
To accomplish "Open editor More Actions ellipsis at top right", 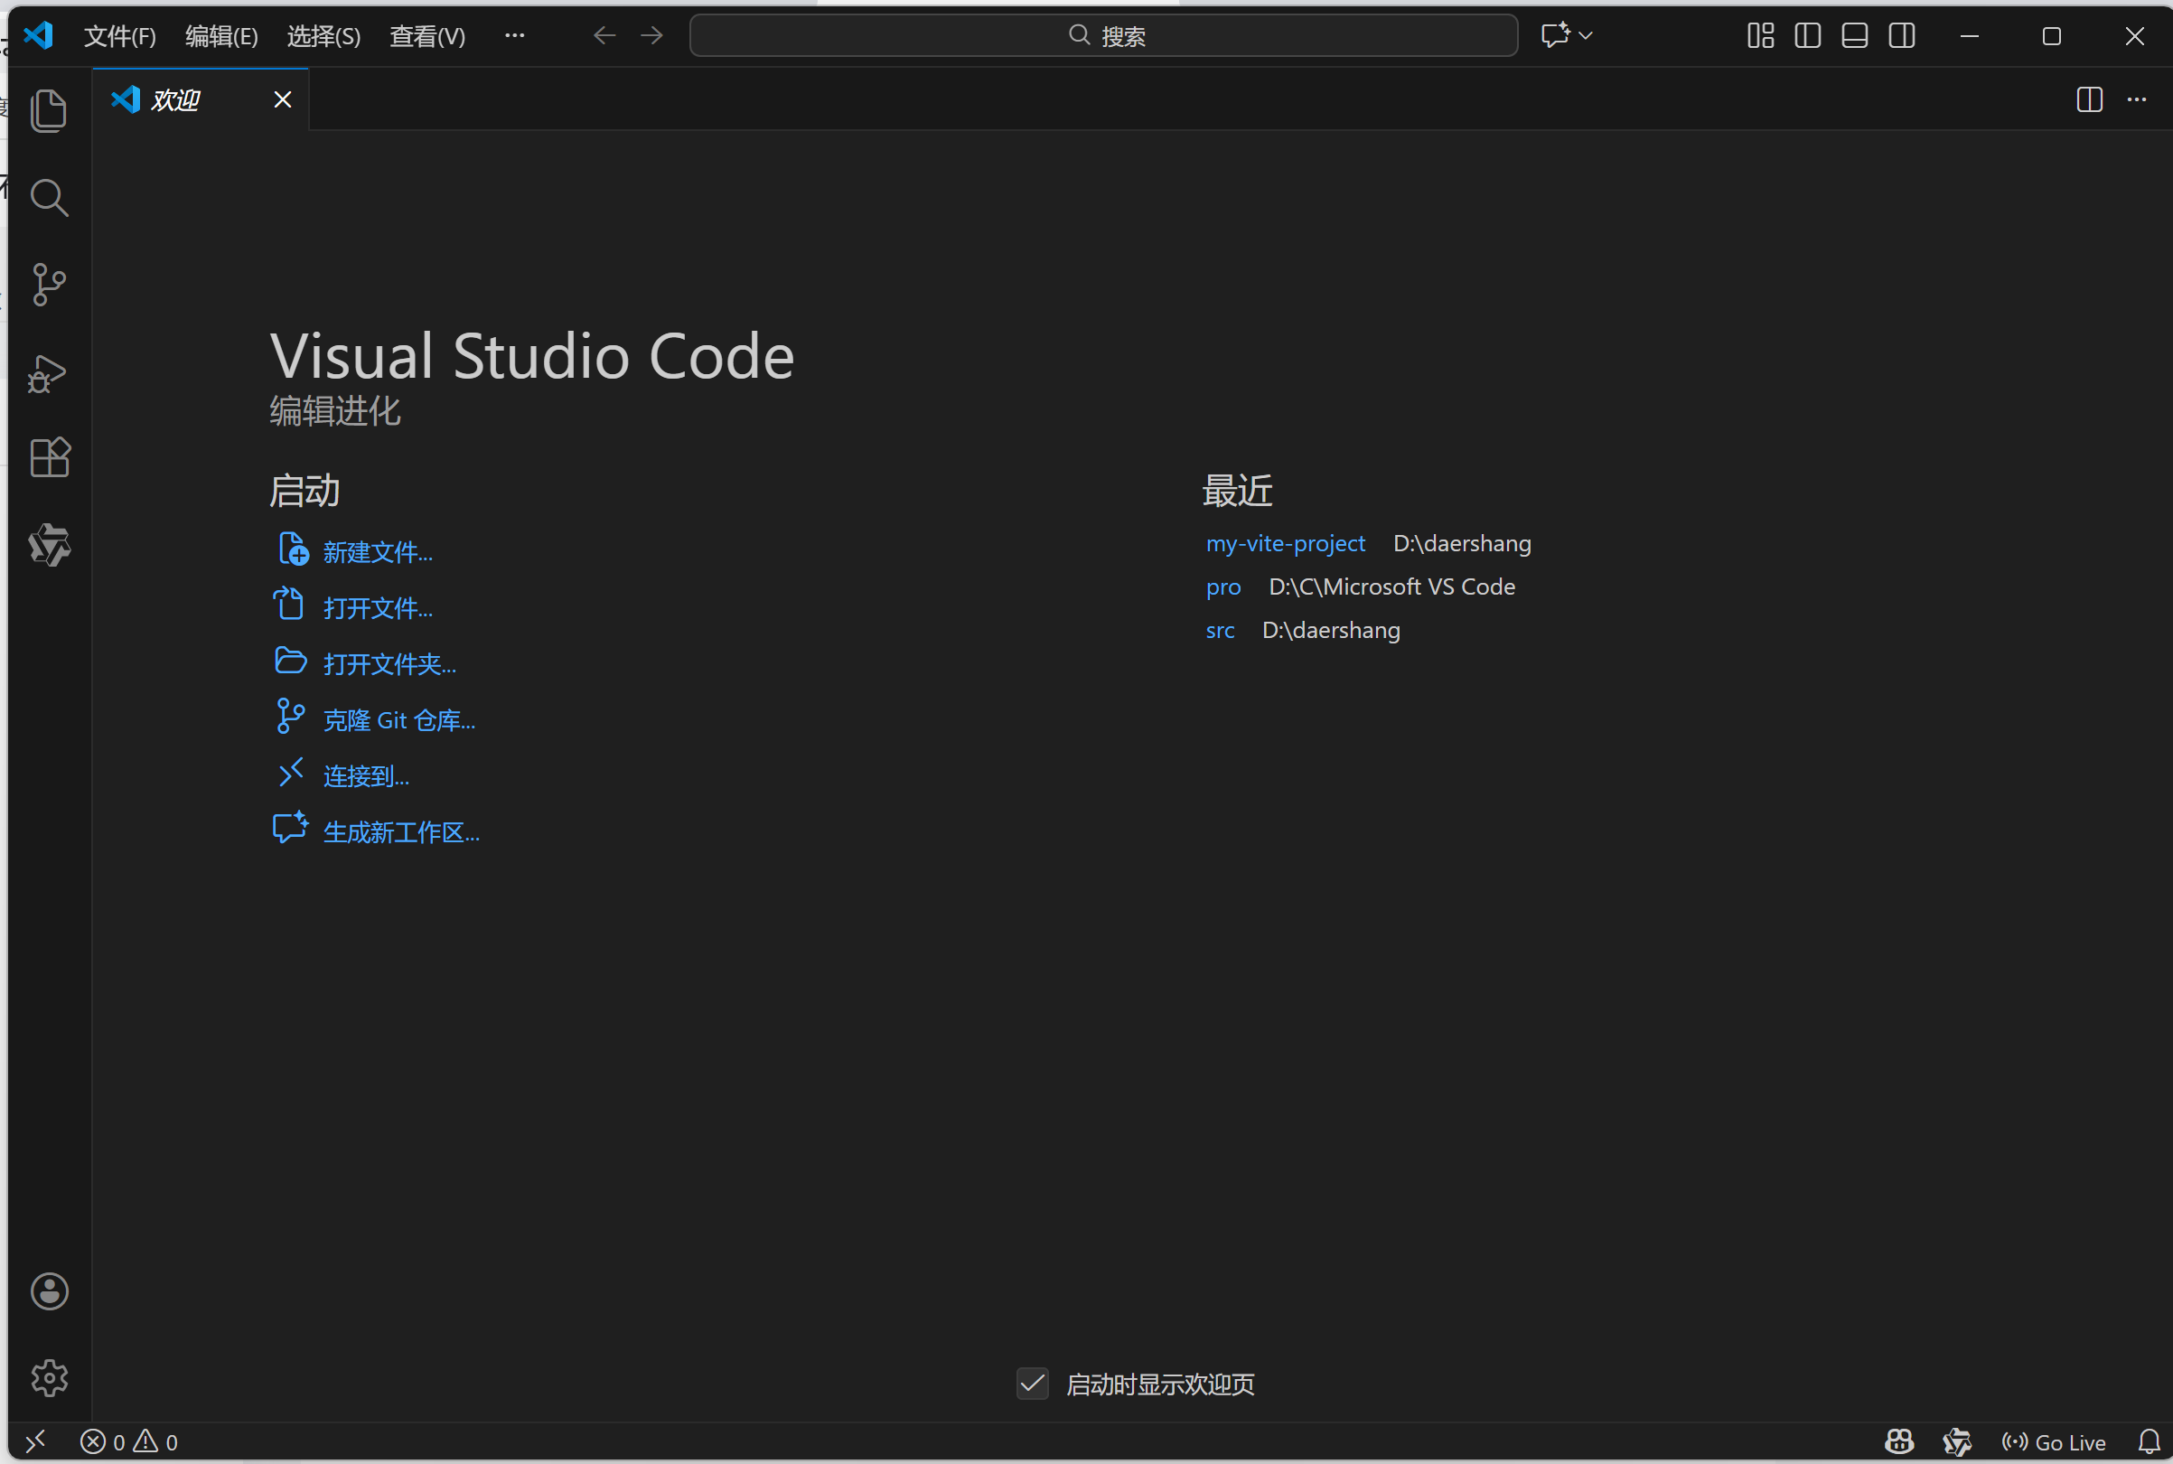I will 2137,99.
